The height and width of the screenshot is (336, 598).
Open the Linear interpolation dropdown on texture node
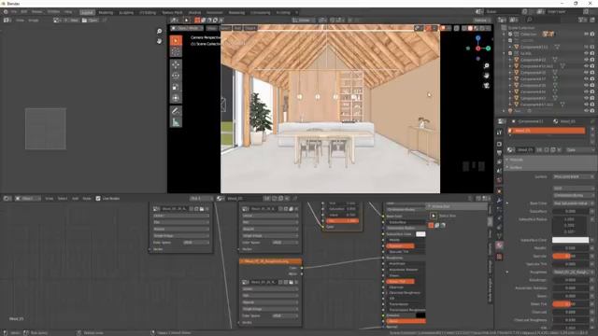(270, 289)
